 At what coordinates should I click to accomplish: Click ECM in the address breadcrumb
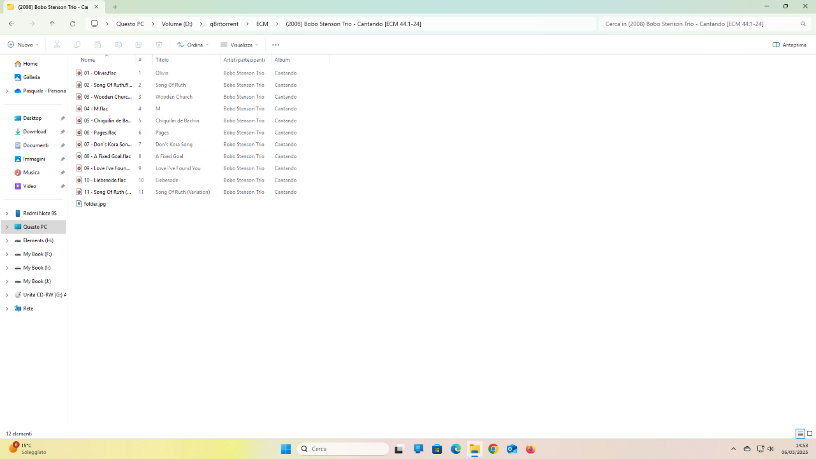pos(262,24)
